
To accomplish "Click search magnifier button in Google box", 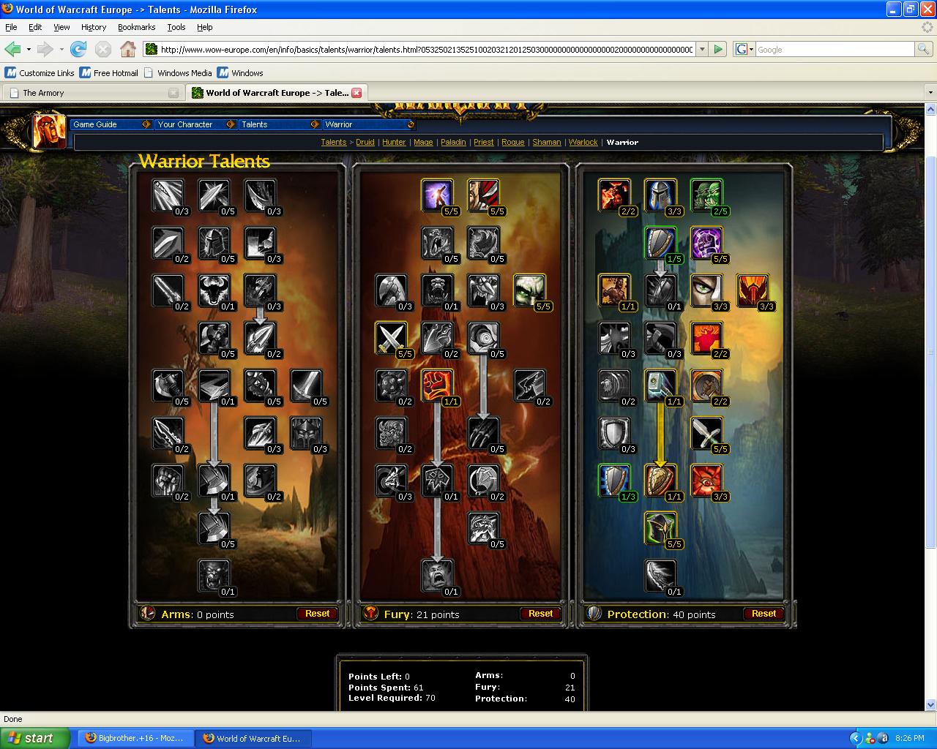I will point(924,49).
